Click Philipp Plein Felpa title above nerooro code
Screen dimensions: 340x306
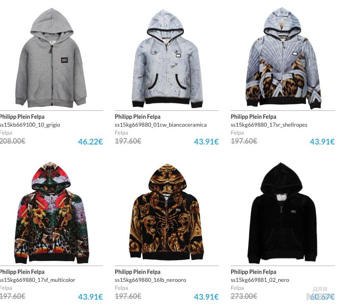(138, 272)
